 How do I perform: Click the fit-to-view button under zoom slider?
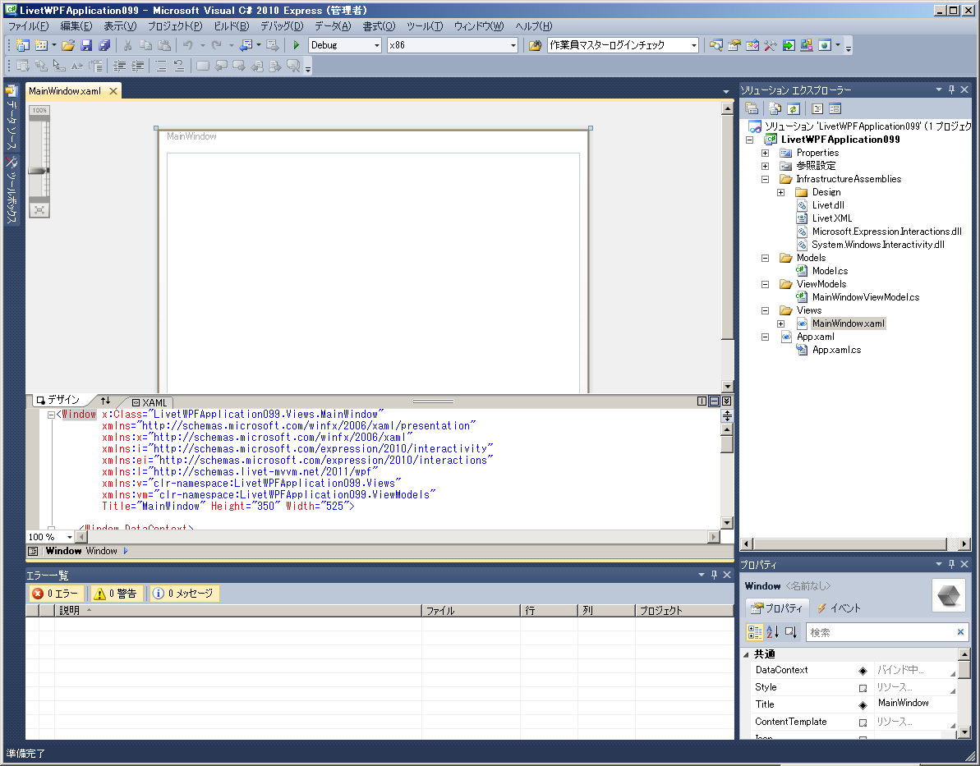pos(39,210)
